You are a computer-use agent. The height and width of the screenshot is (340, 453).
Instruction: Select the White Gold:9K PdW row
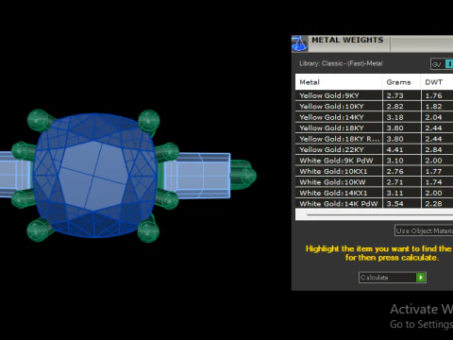click(x=374, y=161)
